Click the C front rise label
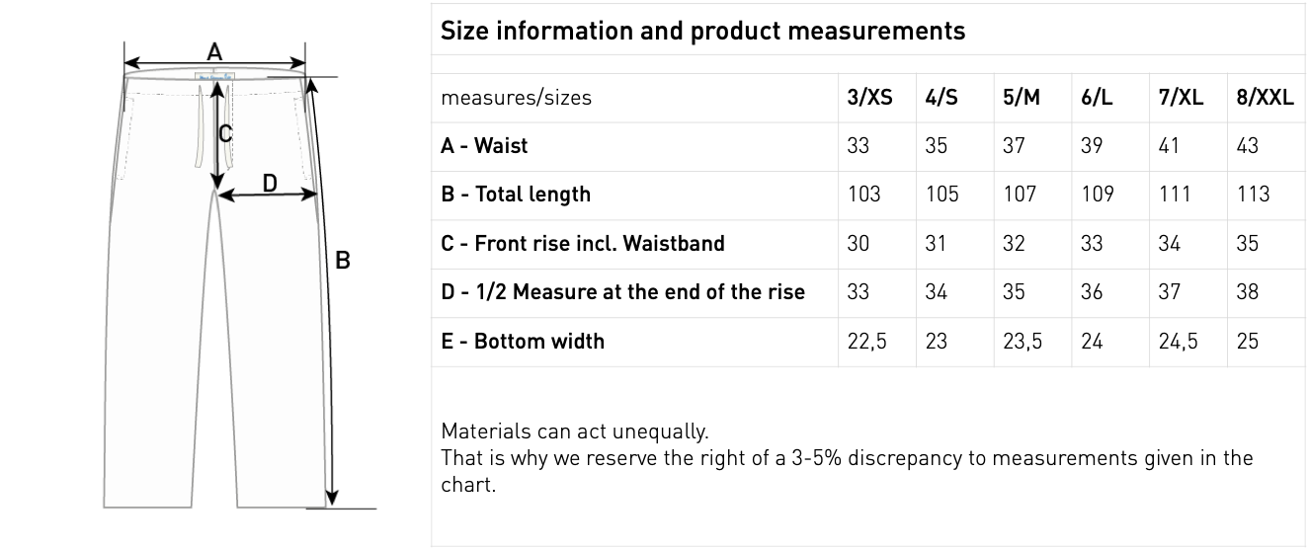Image resolution: width=1308 pixels, height=550 pixels. click(225, 133)
